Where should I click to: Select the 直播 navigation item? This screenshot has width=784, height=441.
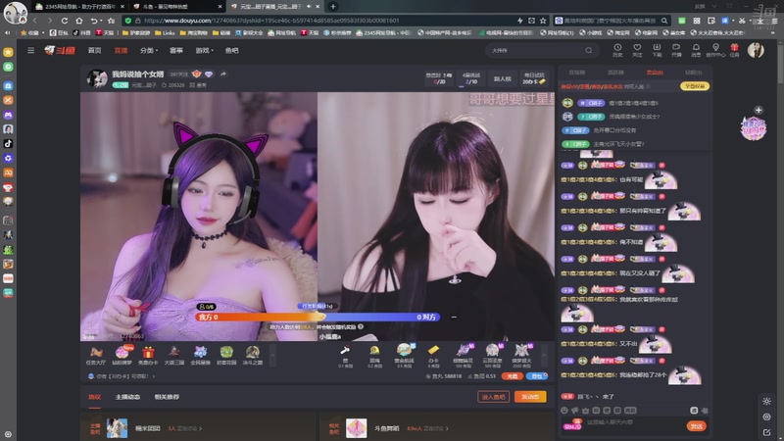pos(121,51)
